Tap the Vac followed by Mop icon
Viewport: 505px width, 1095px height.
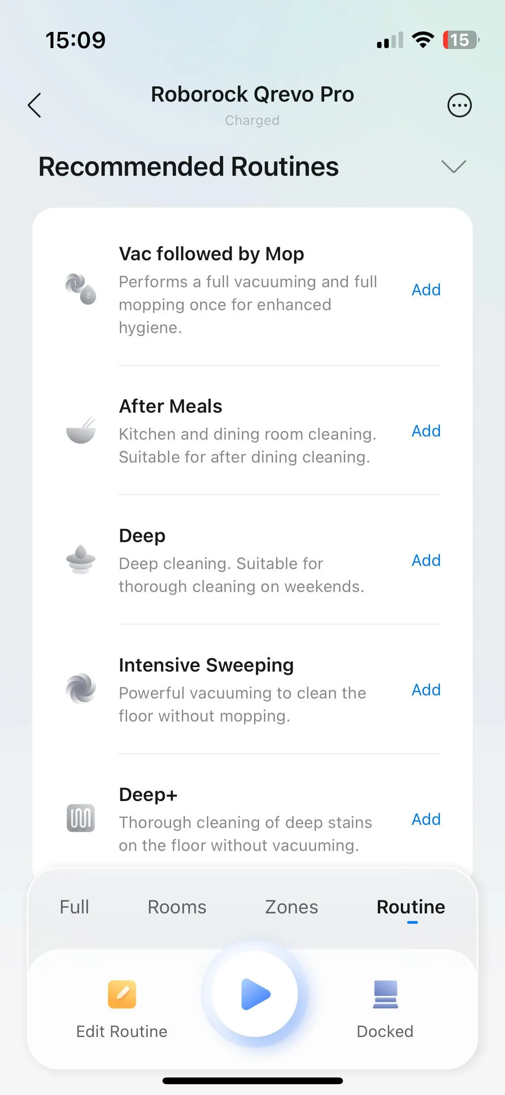(x=81, y=289)
